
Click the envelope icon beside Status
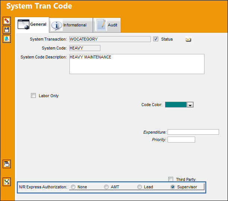tap(188, 39)
